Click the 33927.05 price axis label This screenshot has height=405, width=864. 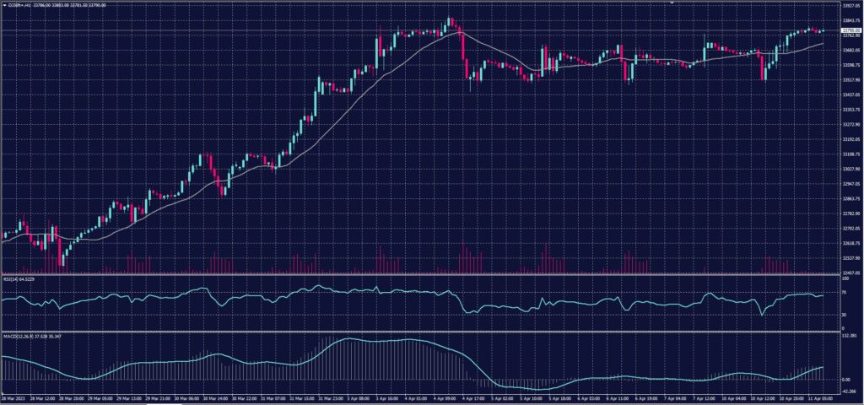[850, 5]
